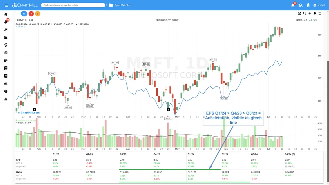Open chart in new window icon
The width and height of the screenshot is (329, 185).
click(299, 13)
